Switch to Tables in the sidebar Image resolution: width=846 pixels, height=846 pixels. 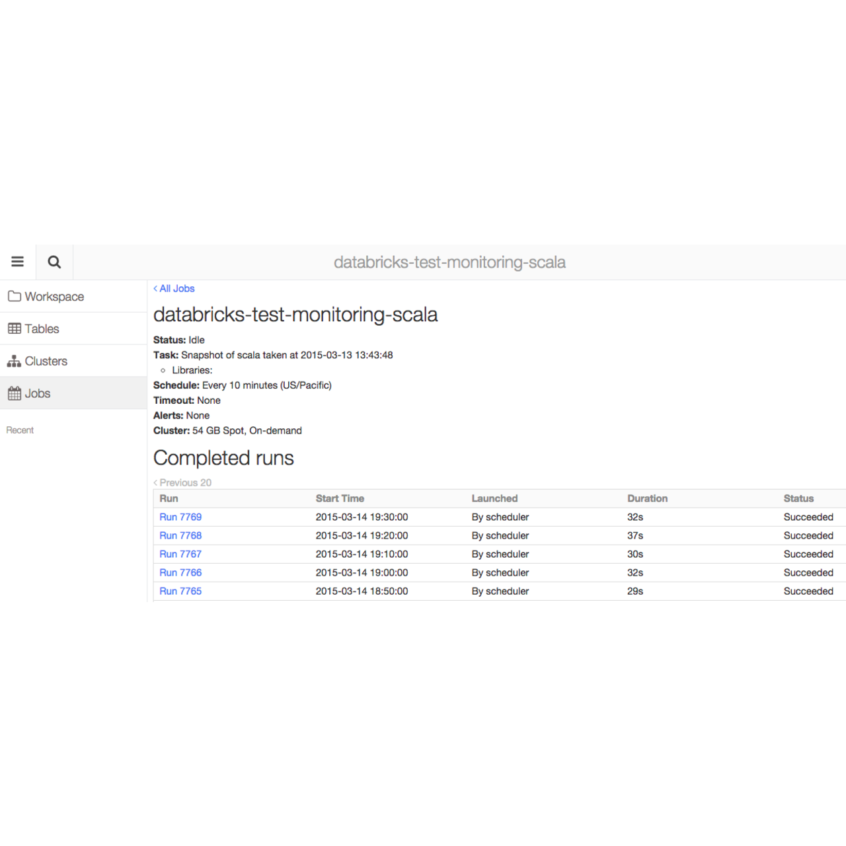(41, 328)
